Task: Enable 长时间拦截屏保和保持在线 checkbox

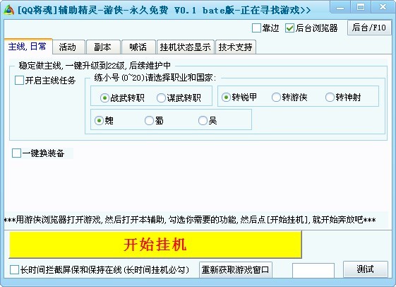Action: pyautogui.click(x=14, y=269)
